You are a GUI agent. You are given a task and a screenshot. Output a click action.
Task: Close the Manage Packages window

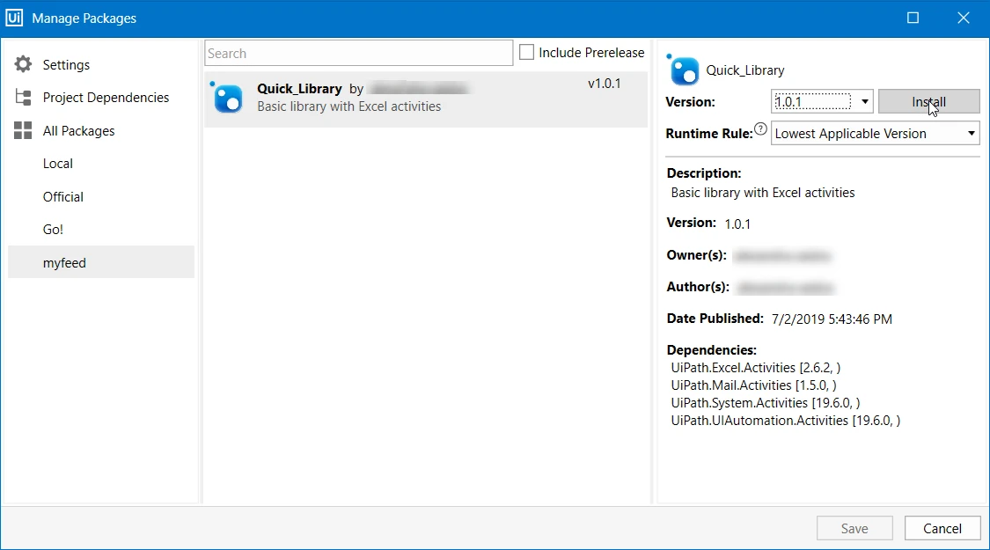[x=963, y=18]
